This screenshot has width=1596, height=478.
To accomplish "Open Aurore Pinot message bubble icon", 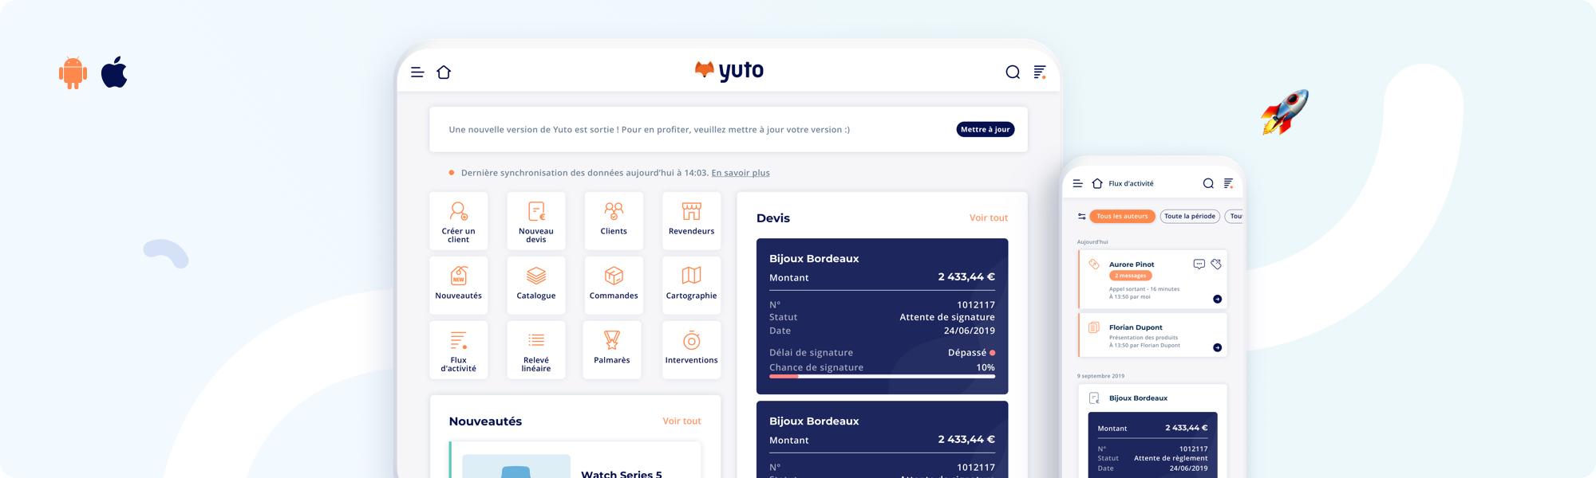I will pyautogui.click(x=1199, y=264).
